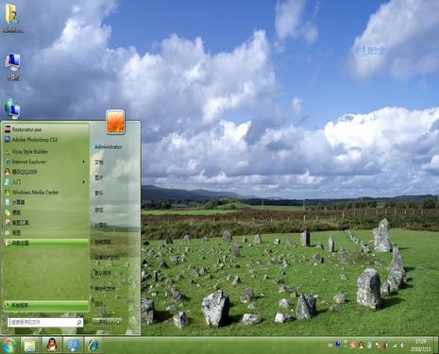The width and height of the screenshot is (439, 354).
Task: Open 运行 run dialog entry
Action: coord(99,304)
